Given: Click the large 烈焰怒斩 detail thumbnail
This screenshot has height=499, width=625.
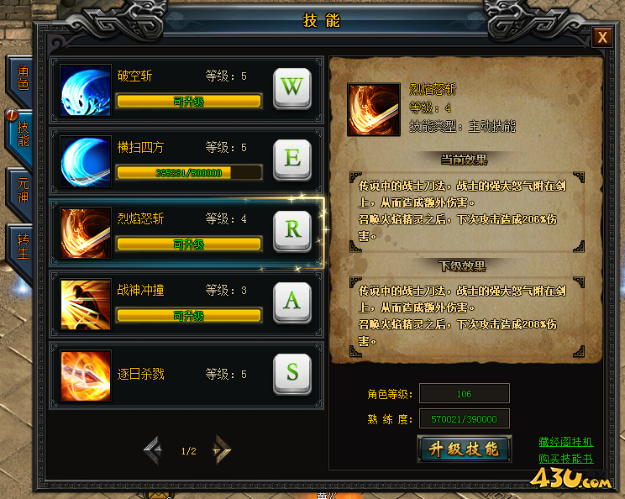Looking at the screenshot, I should [374, 109].
